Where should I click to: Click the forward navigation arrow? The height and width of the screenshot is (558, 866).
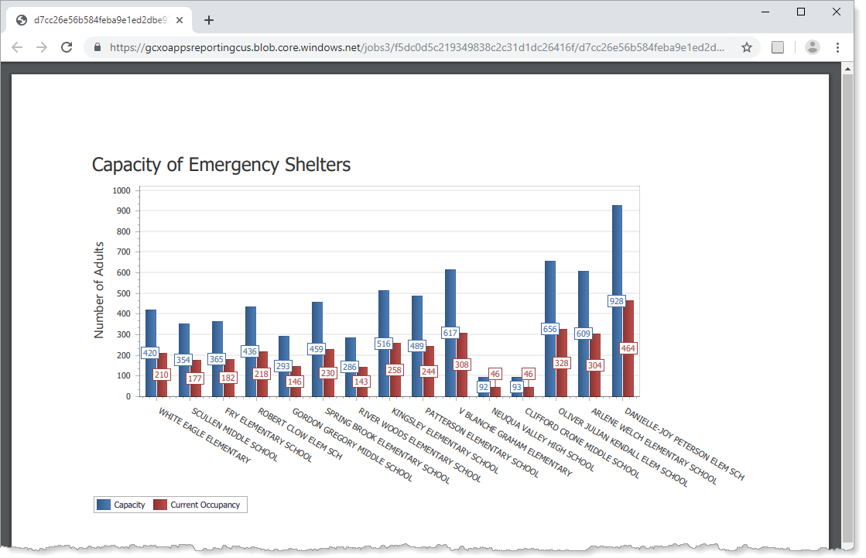(x=42, y=47)
